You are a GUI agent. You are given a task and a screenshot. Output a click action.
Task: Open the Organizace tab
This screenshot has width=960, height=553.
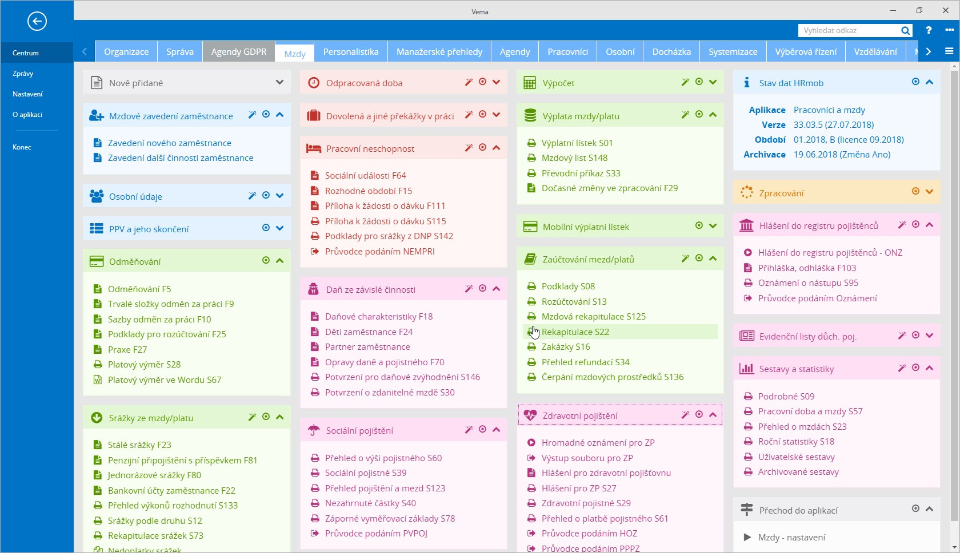tap(126, 51)
